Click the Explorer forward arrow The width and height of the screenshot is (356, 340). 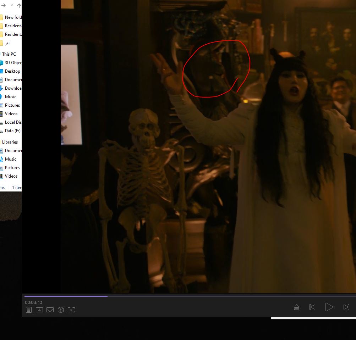pyautogui.click(x=4, y=5)
